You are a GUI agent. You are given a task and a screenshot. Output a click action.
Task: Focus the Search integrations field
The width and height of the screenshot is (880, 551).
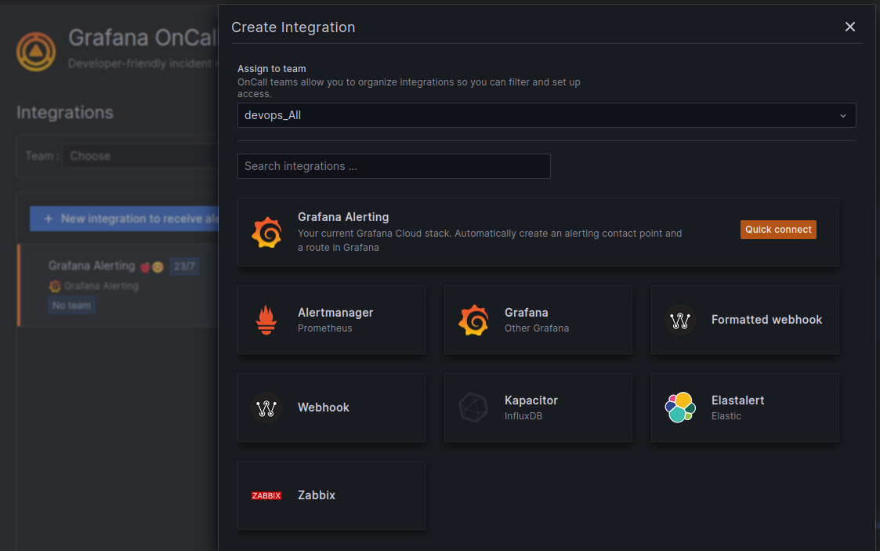point(393,166)
